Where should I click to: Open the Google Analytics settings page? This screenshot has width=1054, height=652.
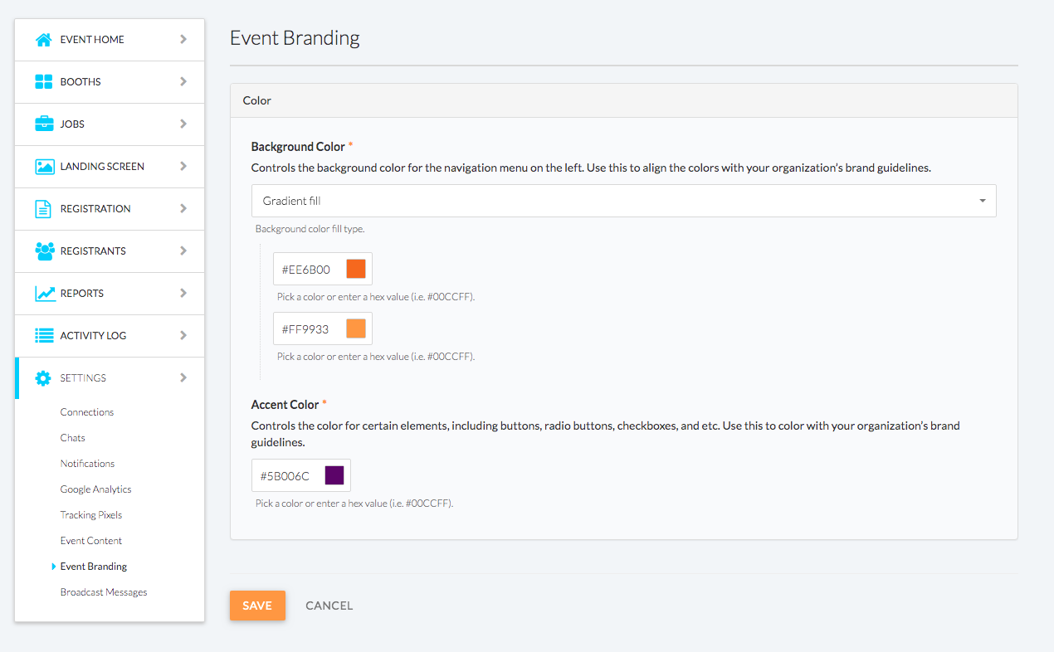pyautogui.click(x=95, y=489)
